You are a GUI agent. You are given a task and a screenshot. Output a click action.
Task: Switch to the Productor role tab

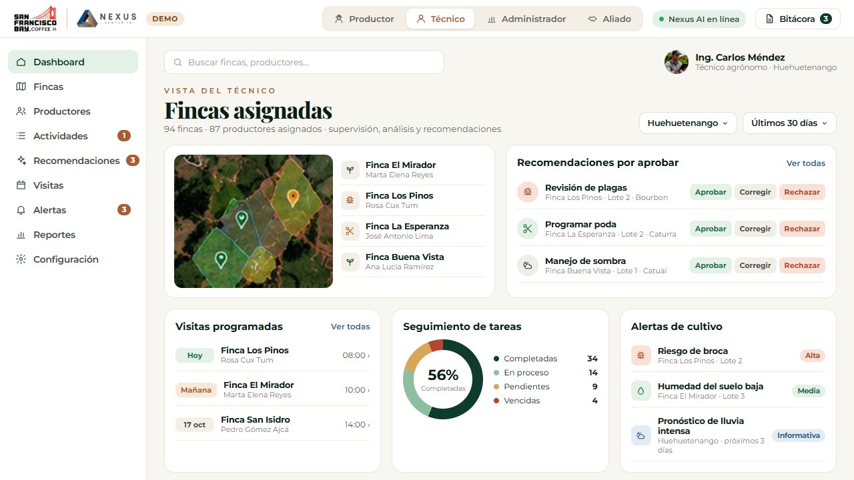point(364,19)
